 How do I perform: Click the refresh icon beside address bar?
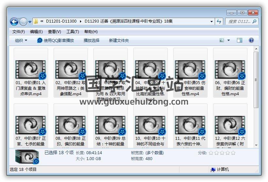[219, 21]
